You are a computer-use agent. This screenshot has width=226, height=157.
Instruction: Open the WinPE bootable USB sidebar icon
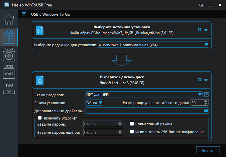[x=9, y=72]
